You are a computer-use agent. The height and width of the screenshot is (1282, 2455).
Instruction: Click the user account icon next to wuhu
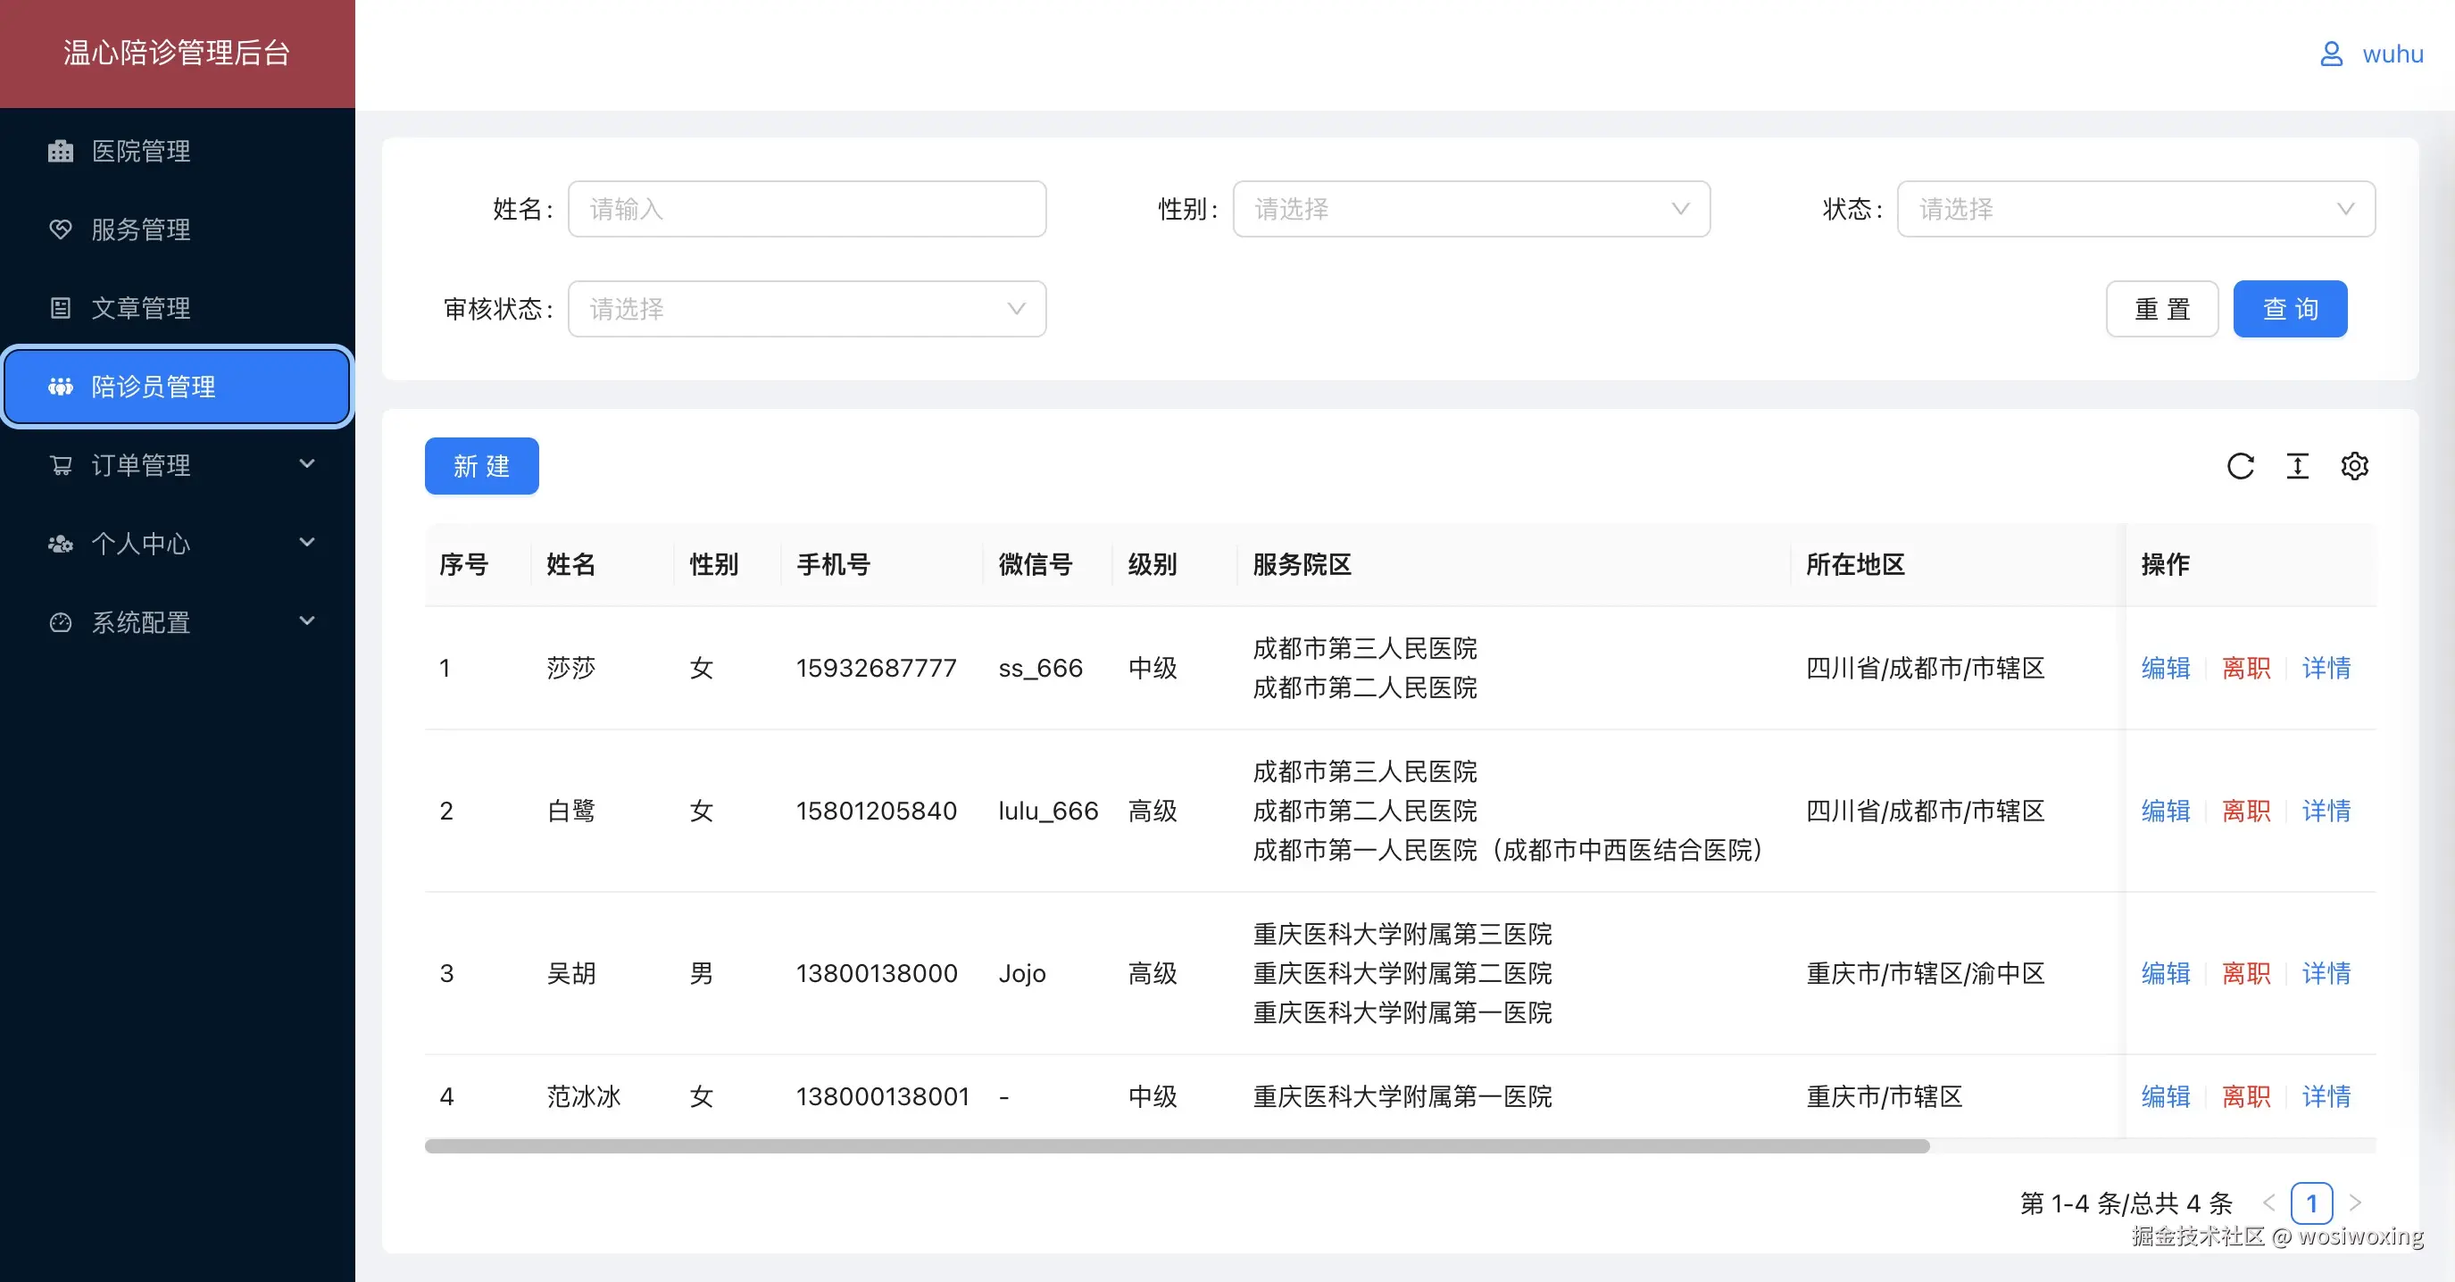coord(2332,54)
